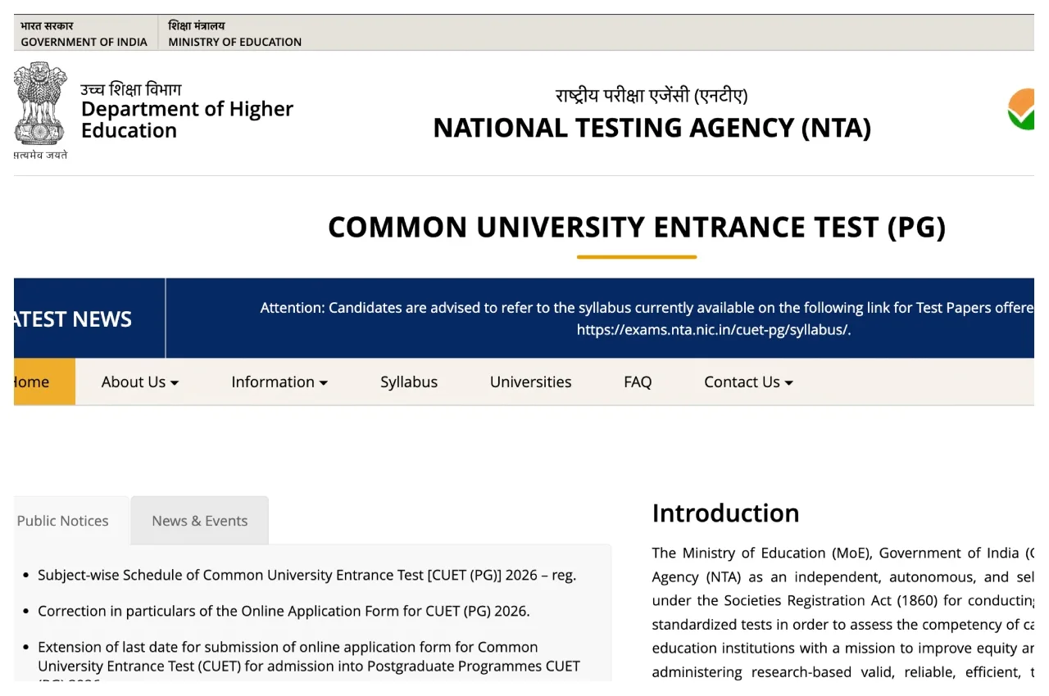Open the FAQ page from navbar
Viewport: 1049px width, 696px height.
pyautogui.click(x=637, y=382)
